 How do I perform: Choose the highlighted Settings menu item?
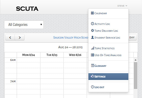(x=108, y=76)
